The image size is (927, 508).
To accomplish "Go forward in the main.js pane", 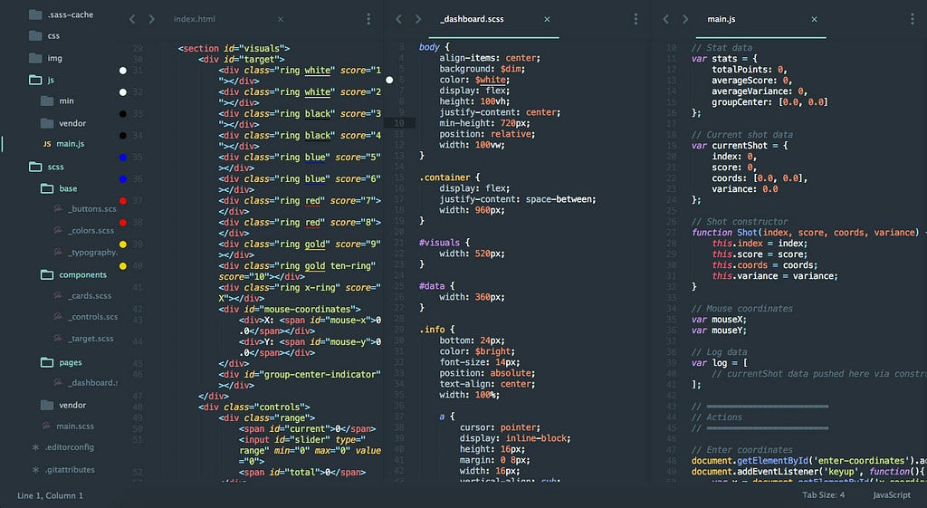I will [685, 20].
